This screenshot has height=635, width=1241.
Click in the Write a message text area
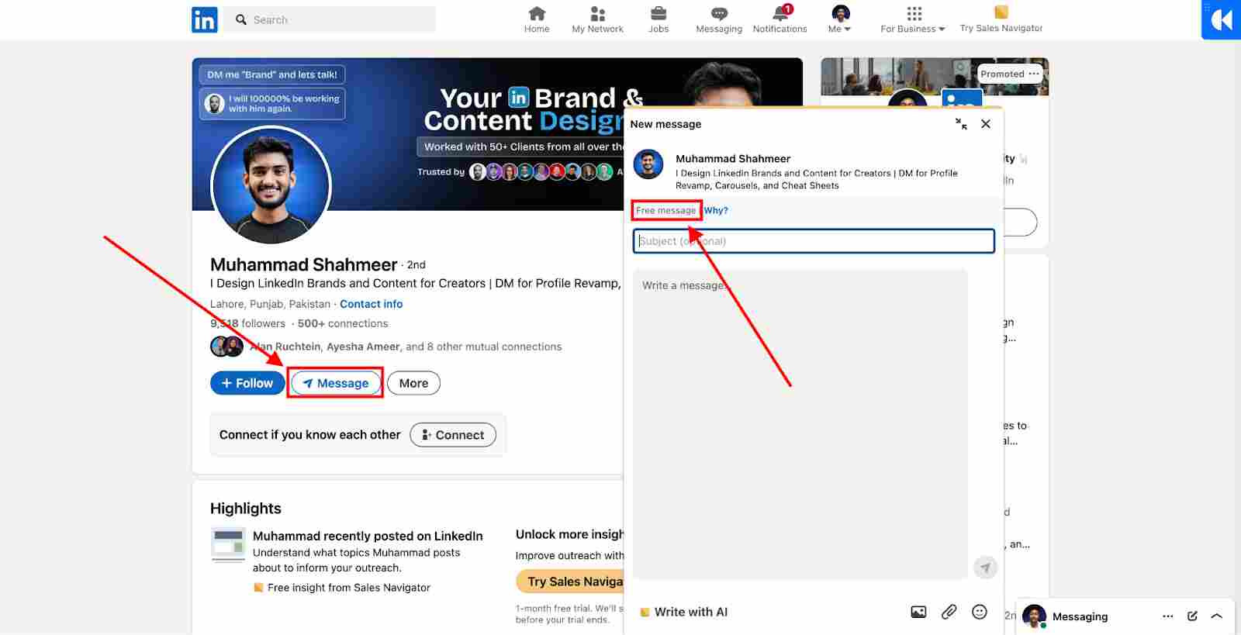tap(800, 423)
